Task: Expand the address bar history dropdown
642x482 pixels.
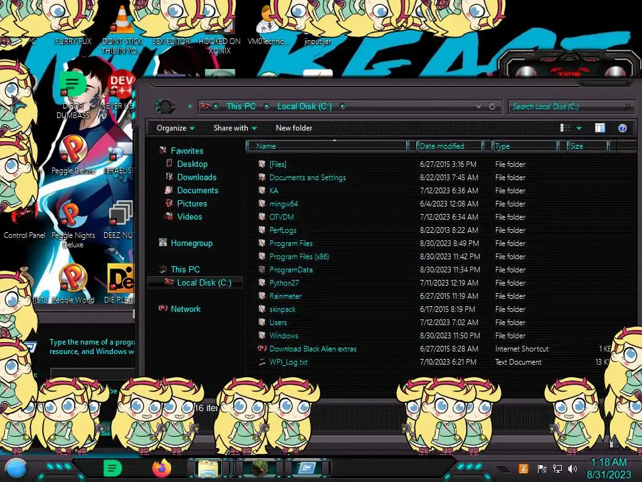Action: coord(478,107)
